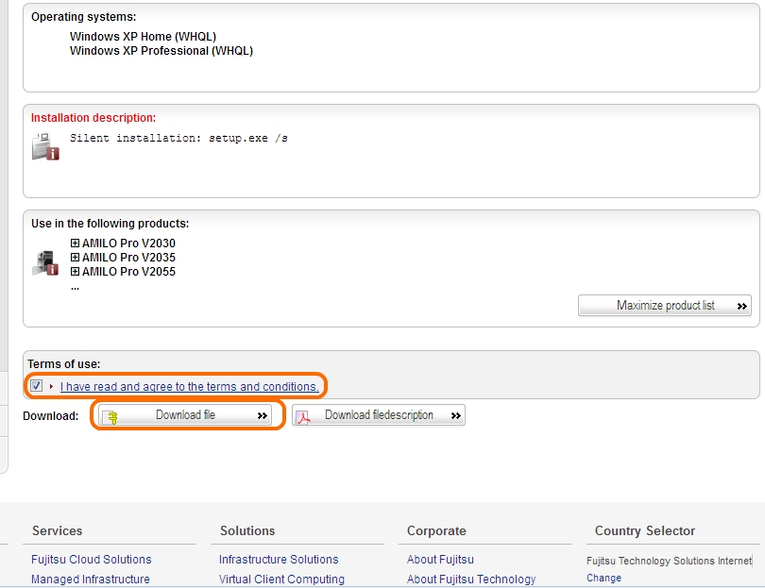
Task: Click the ellipsis under the product list
Action: (x=75, y=288)
